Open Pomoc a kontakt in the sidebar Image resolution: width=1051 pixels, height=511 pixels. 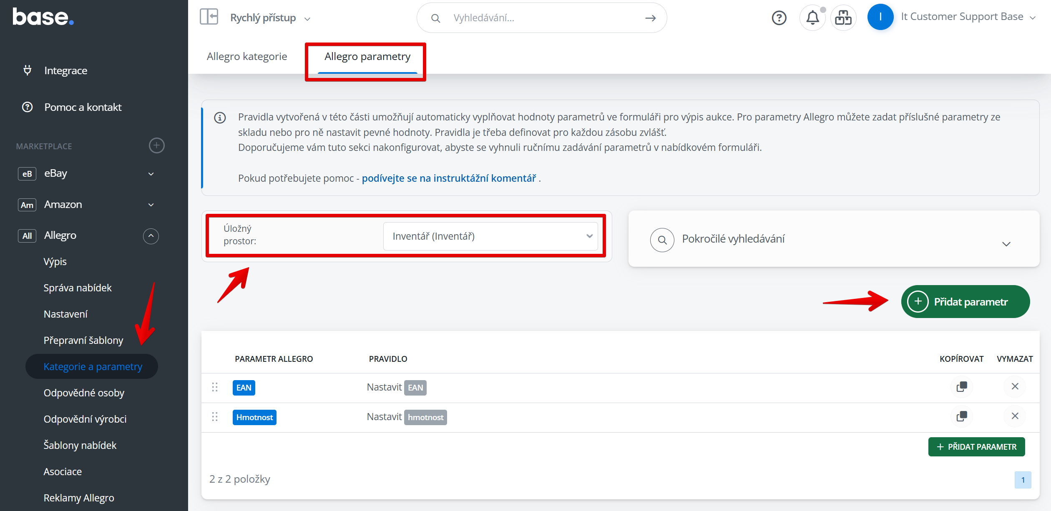pyautogui.click(x=83, y=107)
